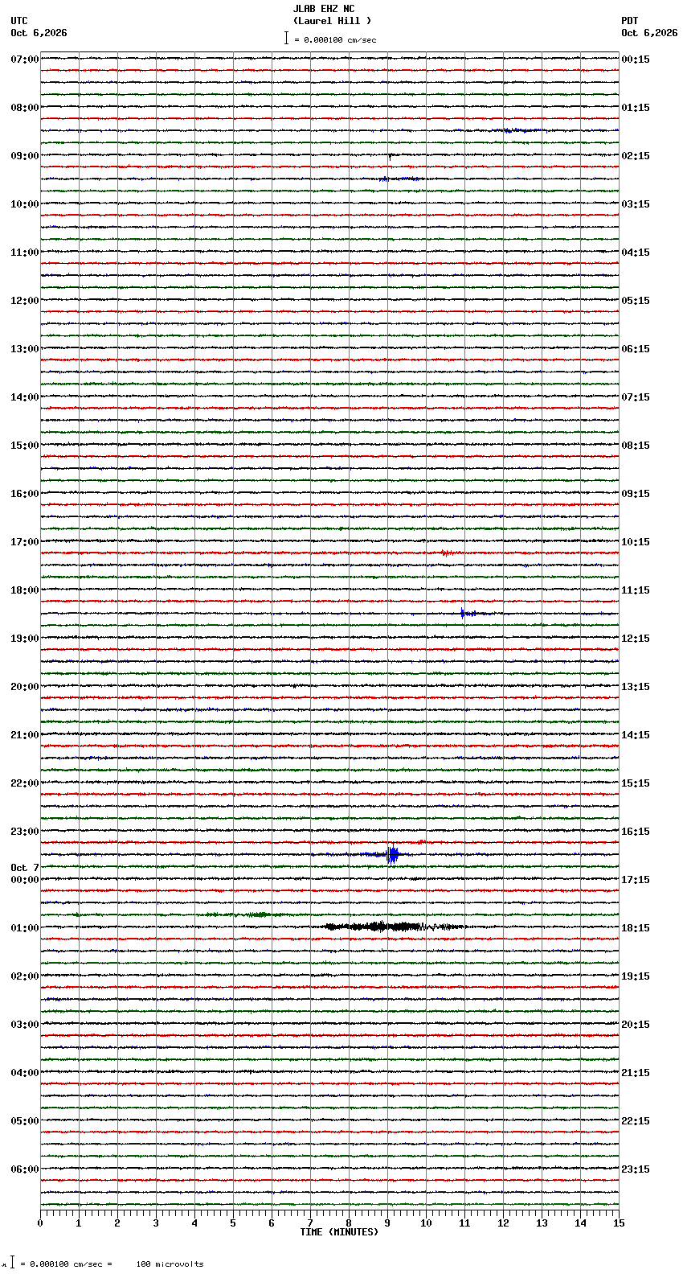
Task: Click the '(Laurel Hill )' station name
Action: pyautogui.click(x=332, y=21)
